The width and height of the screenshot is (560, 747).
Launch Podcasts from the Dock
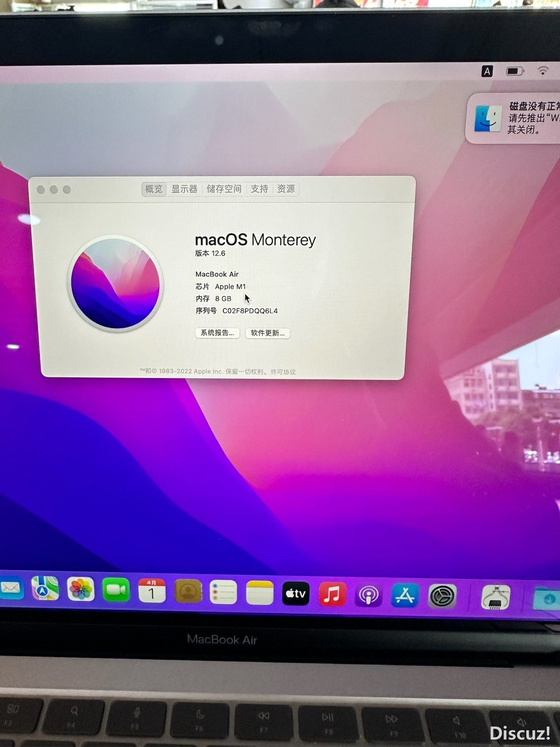click(x=369, y=595)
